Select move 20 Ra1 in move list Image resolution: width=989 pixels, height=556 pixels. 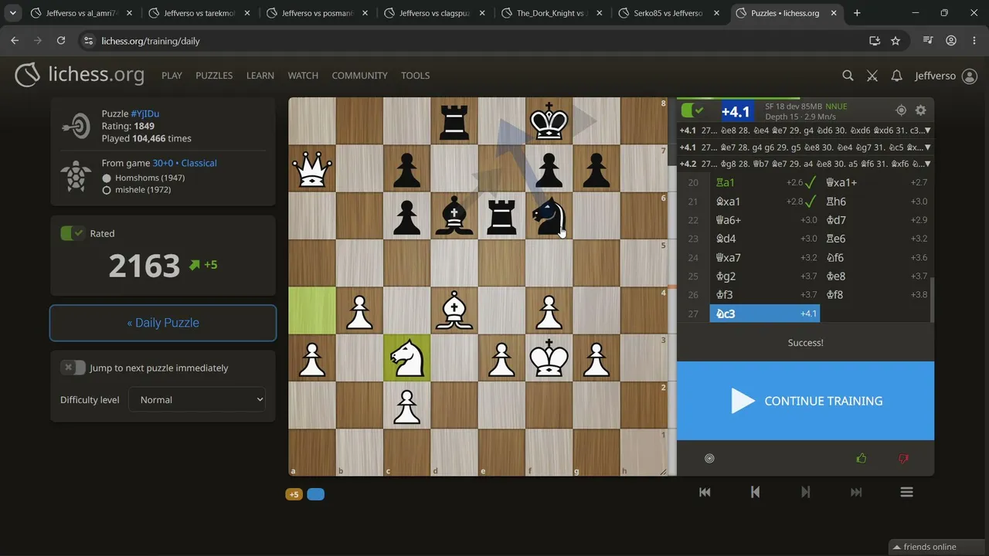[763, 183]
